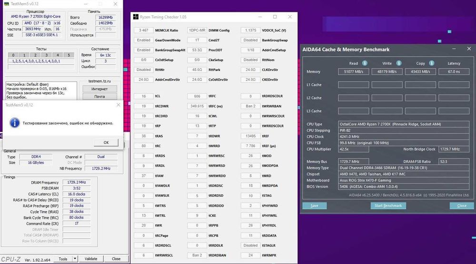This screenshot has height=264, width=476.
Task: Click CPU-Z Channel # Dual field
Action: [101, 157]
